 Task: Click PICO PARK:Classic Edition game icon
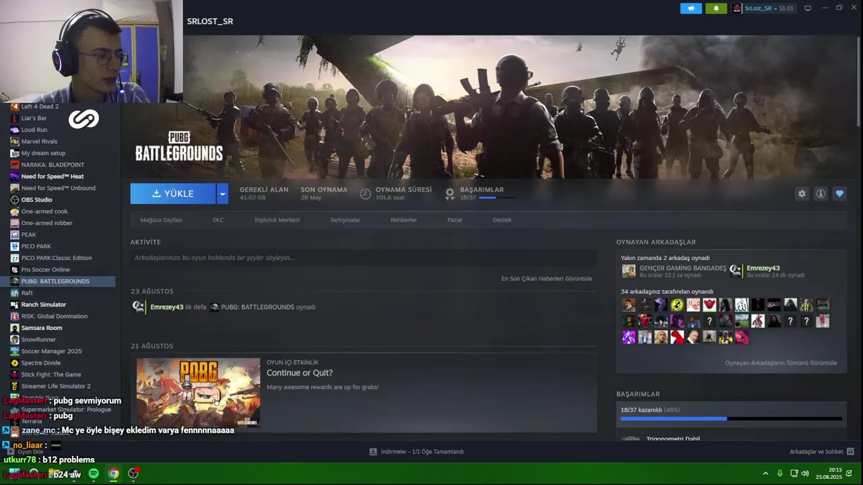click(x=15, y=258)
